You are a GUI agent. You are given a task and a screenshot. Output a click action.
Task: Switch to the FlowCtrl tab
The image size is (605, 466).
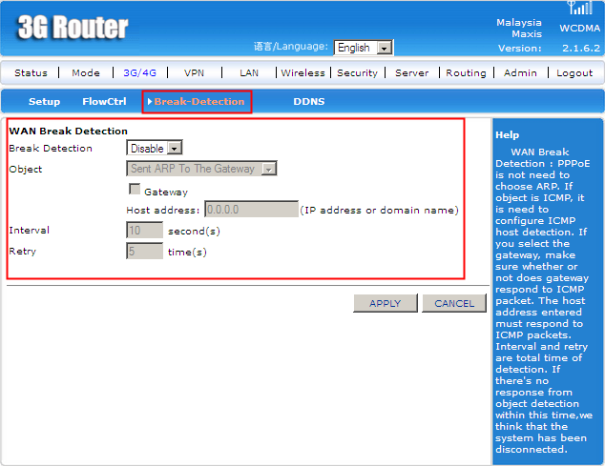pos(104,101)
